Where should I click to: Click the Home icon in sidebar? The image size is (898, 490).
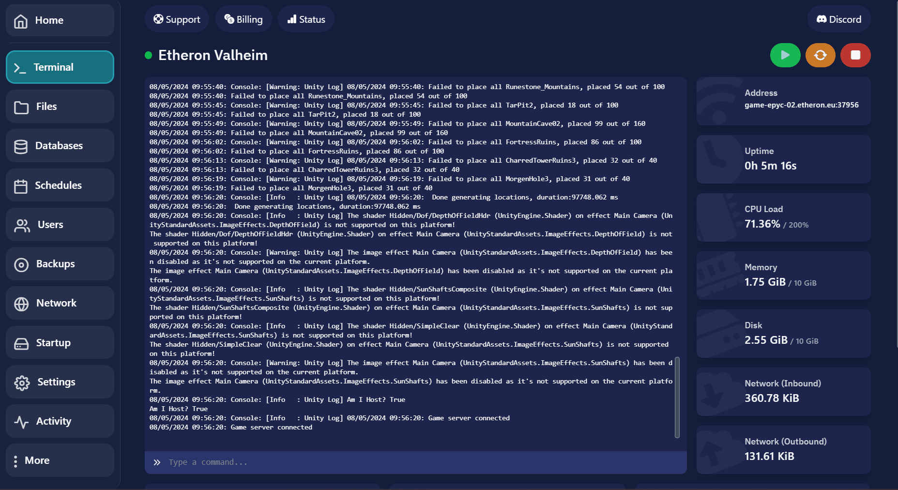[21, 21]
